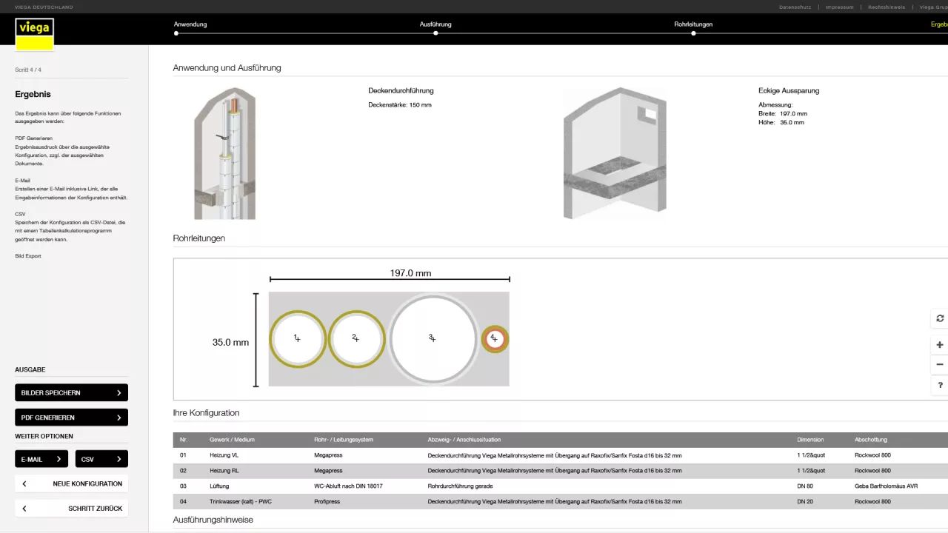Click the Deckendurchführung shaft illustration
This screenshot has height=533, width=948.
click(x=224, y=153)
